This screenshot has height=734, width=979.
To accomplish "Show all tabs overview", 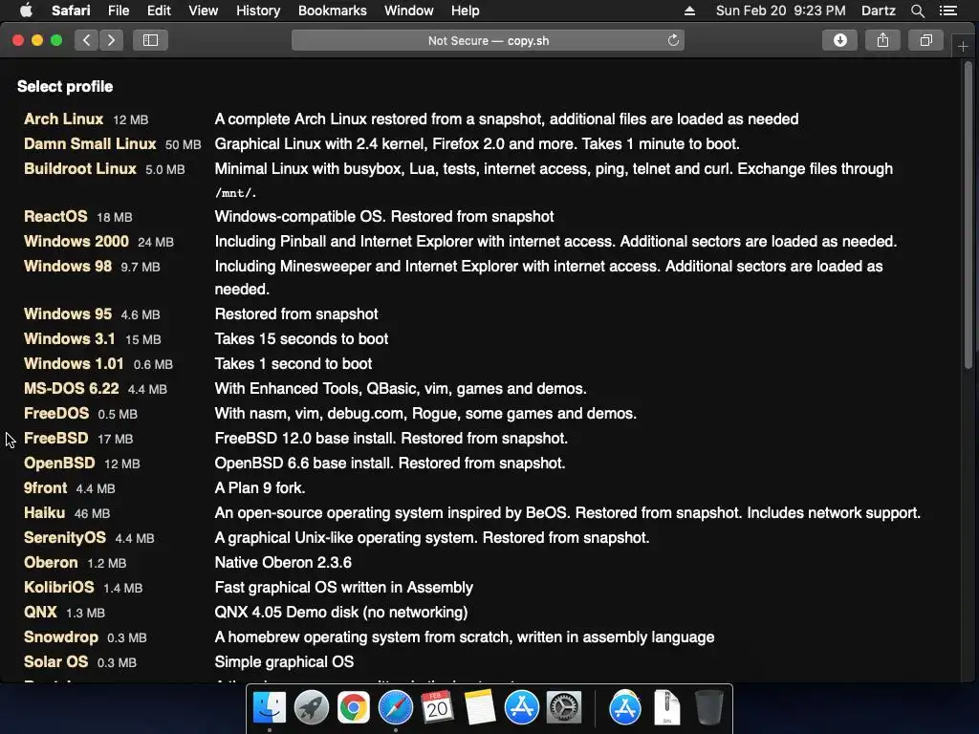I will (925, 40).
